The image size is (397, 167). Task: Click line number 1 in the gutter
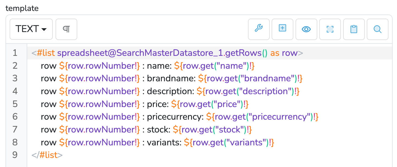click(15, 53)
